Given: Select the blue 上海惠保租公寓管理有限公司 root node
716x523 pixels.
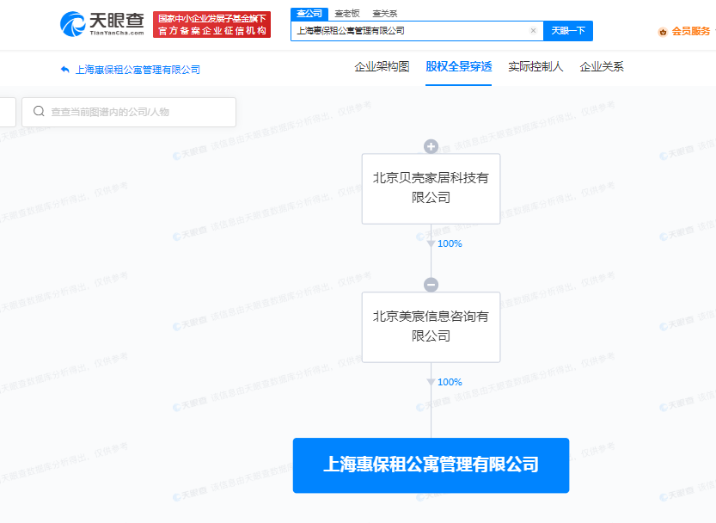Looking at the screenshot, I should (431, 465).
